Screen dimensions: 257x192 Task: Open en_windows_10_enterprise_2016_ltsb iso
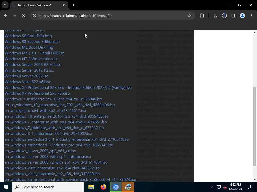click(56, 116)
